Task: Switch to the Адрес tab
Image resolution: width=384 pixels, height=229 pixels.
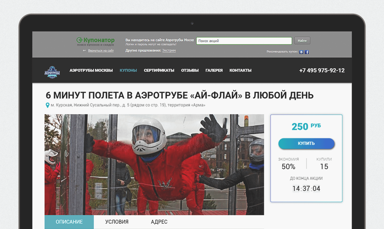Action: 159,222
